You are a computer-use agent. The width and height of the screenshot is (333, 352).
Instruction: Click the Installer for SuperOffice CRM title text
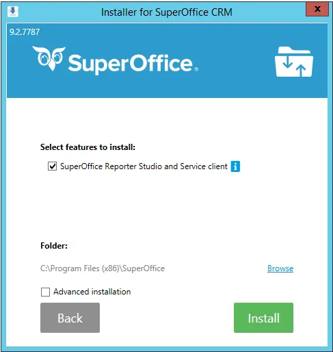[167, 12]
